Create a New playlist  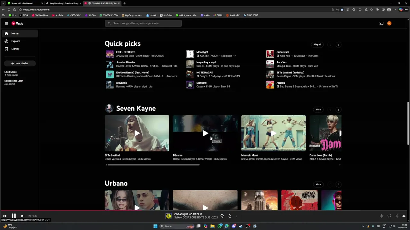pos(20,63)
